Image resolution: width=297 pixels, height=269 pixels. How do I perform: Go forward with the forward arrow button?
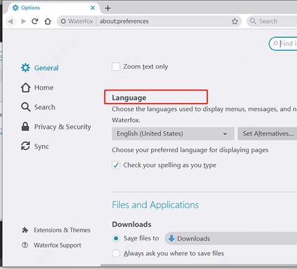click(24, 21)
